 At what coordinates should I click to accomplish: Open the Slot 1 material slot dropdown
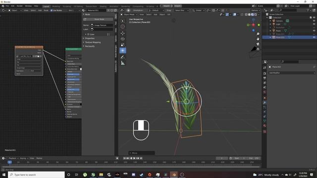74,10
